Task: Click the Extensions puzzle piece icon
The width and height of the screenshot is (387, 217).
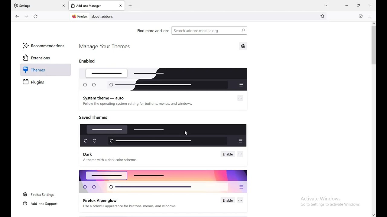Action: click(x=26, y=58)
